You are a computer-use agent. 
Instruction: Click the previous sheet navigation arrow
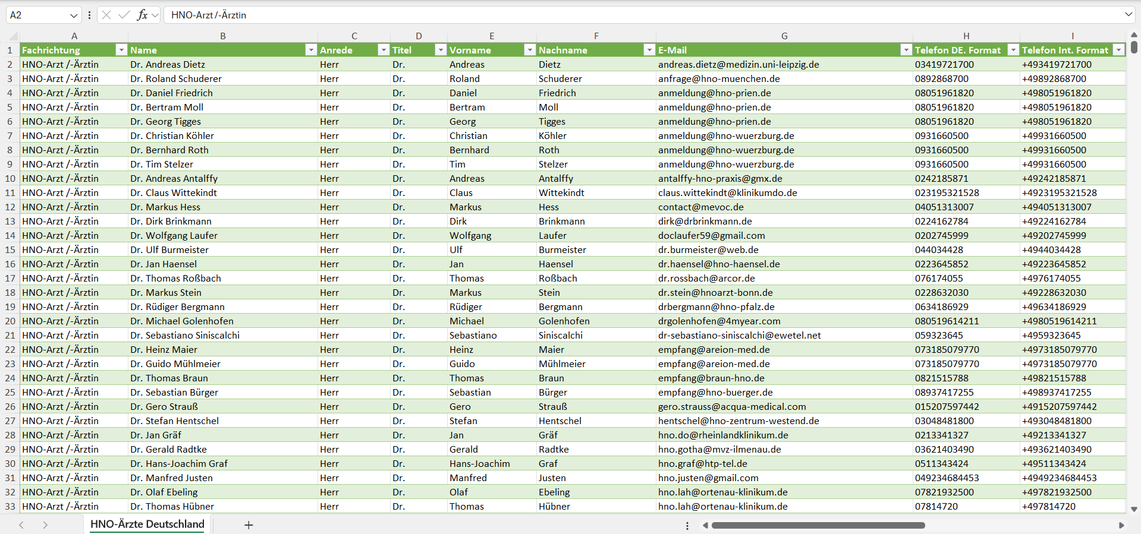pyautogui.click(x=21, y=525)
